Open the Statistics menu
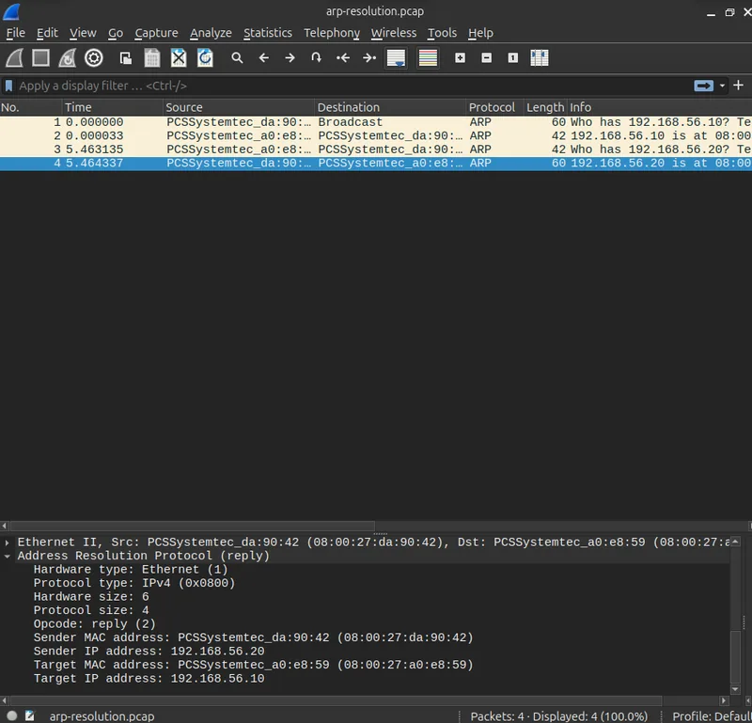The width and height of the screenshot is (752, 723). pos(268,33)
